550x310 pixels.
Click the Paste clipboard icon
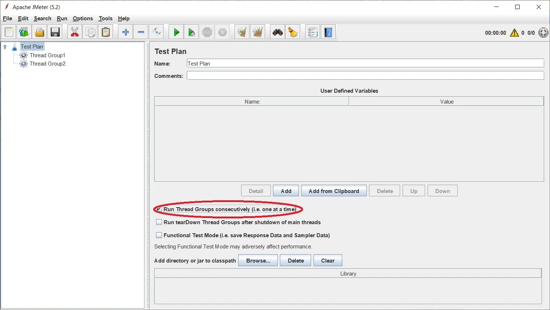pyautogui.click(x=106, y=32)
